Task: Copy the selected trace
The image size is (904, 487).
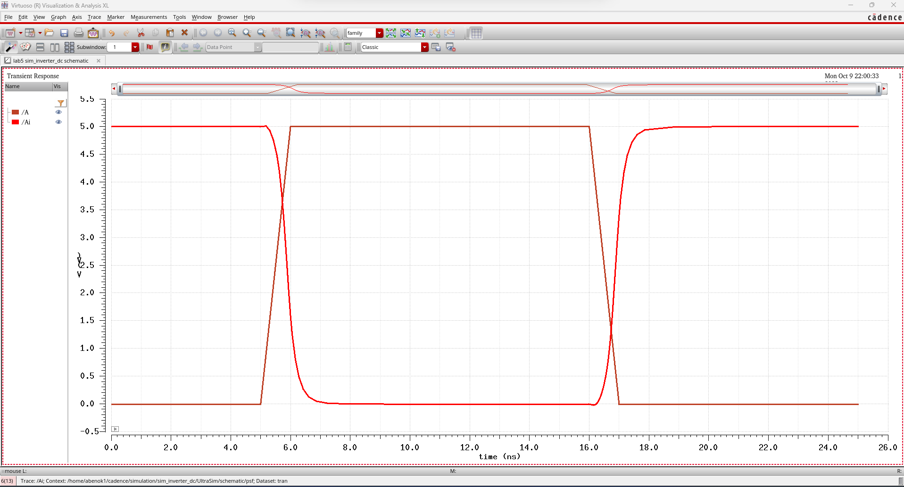Action: point(156,33)
